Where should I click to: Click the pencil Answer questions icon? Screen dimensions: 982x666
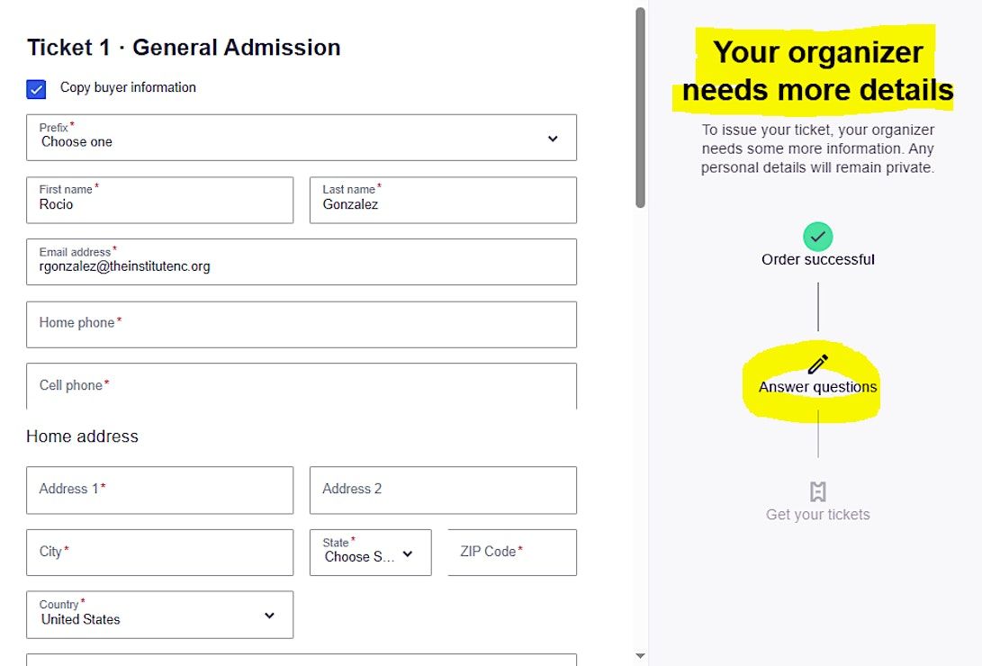(x=817, y=364)
